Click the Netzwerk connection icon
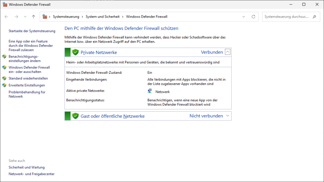 tap(150, 91)
